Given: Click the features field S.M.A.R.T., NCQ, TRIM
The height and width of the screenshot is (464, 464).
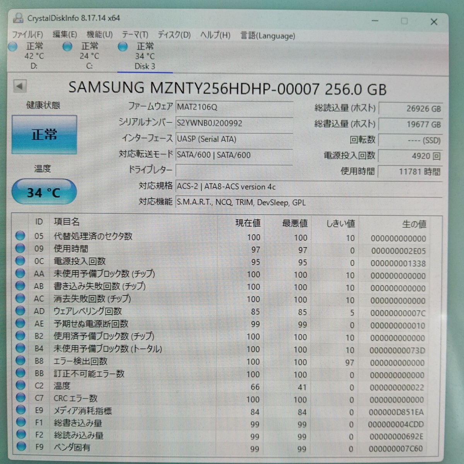Looking at the screenshot, I should [309, 202].
